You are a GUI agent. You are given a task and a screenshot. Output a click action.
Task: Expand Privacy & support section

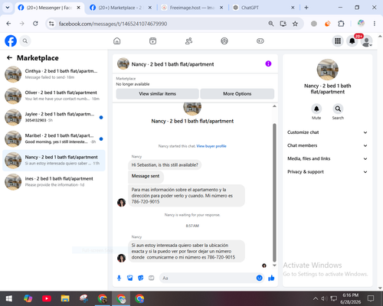pos(327,172)
